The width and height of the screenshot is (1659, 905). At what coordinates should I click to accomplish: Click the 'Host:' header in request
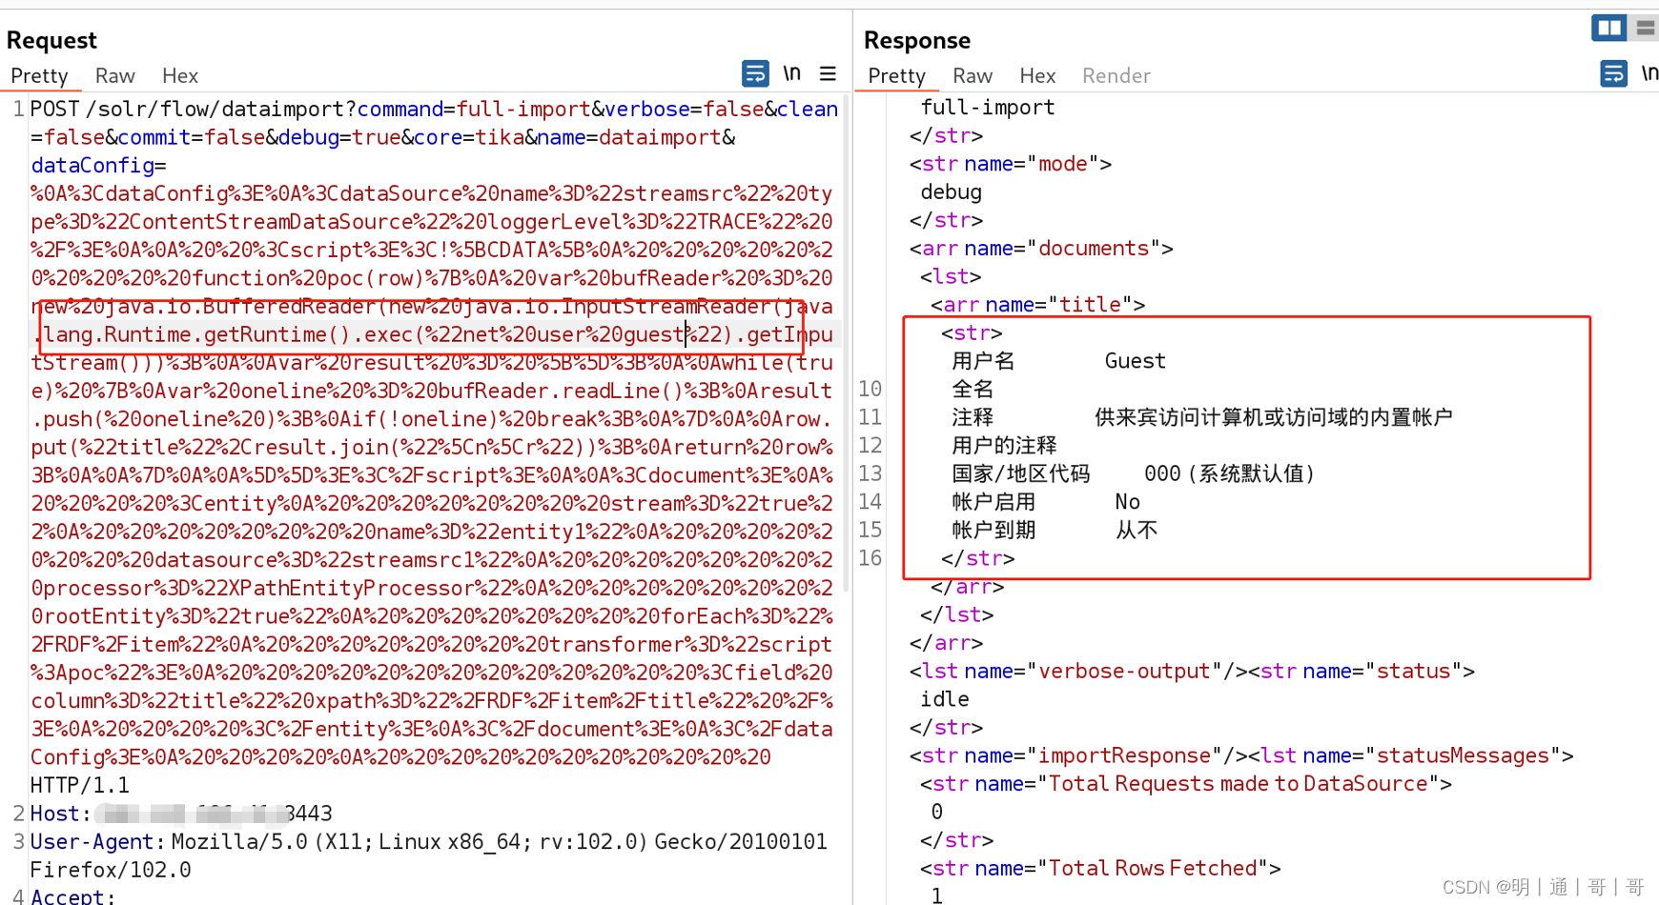coord(60,814)
